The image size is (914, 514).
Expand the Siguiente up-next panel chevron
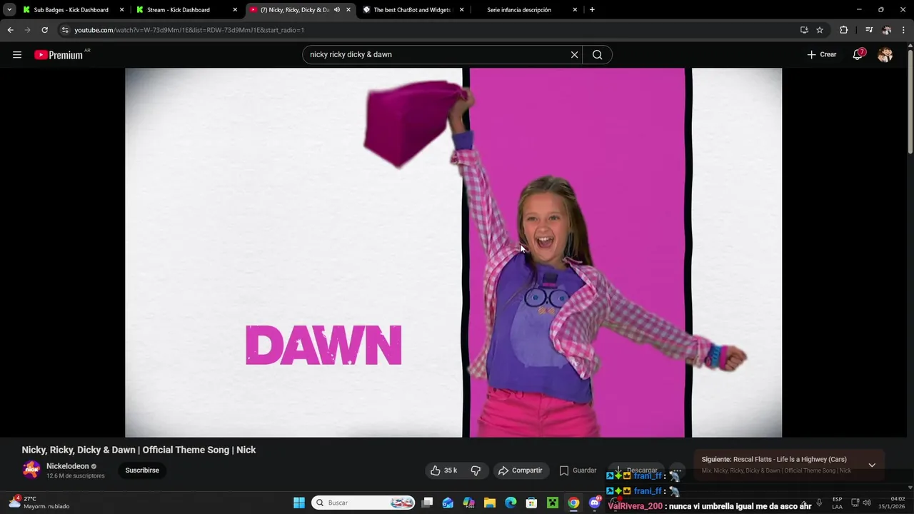pos(872,465)
